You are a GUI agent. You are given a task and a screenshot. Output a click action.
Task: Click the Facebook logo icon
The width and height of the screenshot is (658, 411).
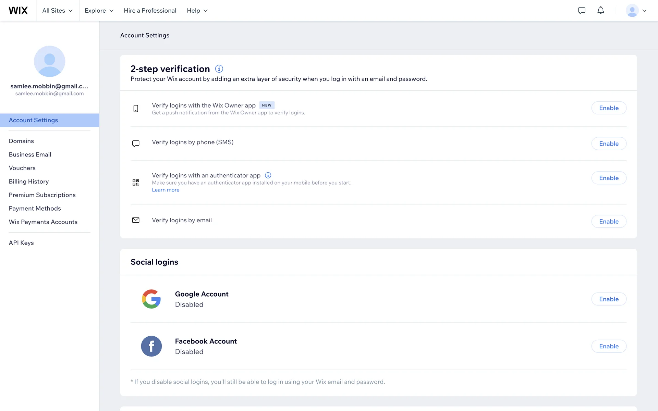(x=151, y=346)
